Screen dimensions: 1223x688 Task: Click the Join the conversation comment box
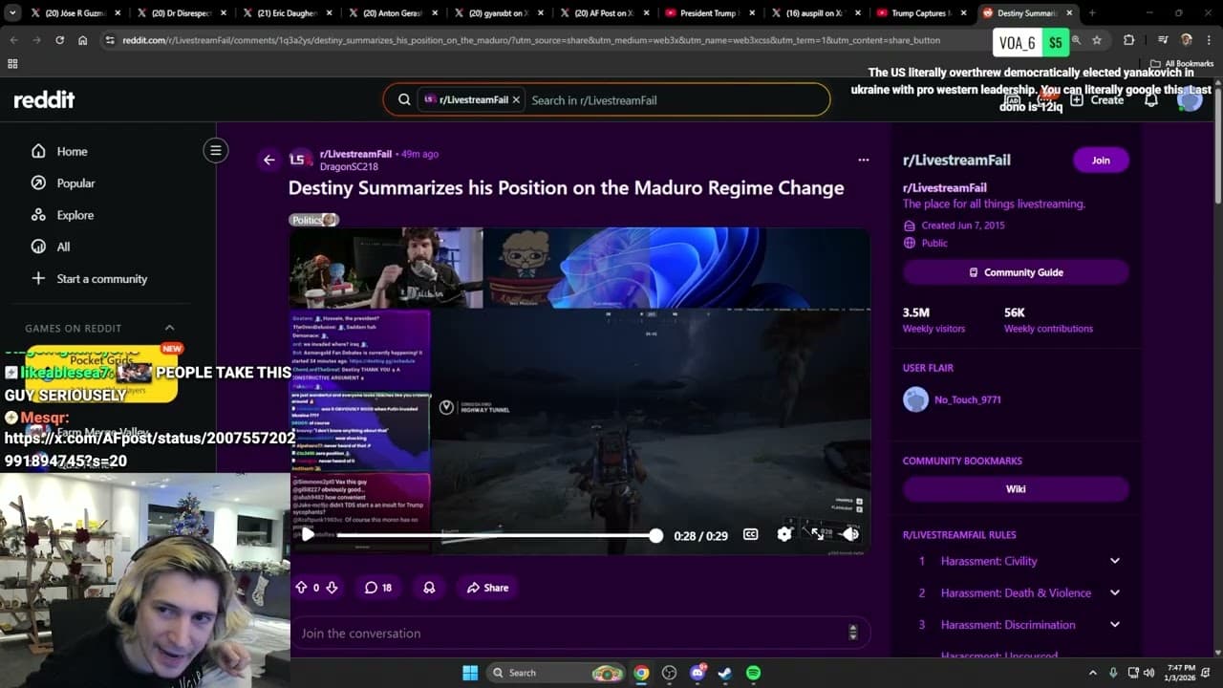tap(579, 633)
